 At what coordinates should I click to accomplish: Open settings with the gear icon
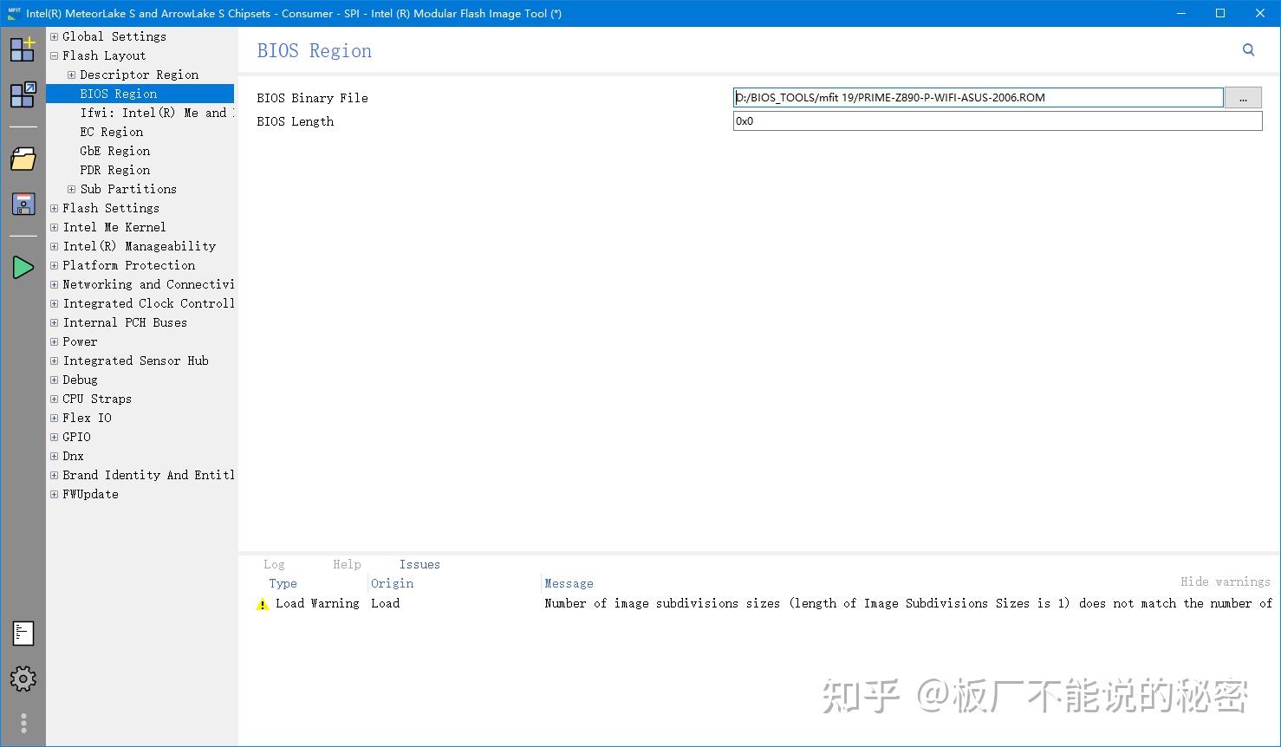tap(23, 679)
